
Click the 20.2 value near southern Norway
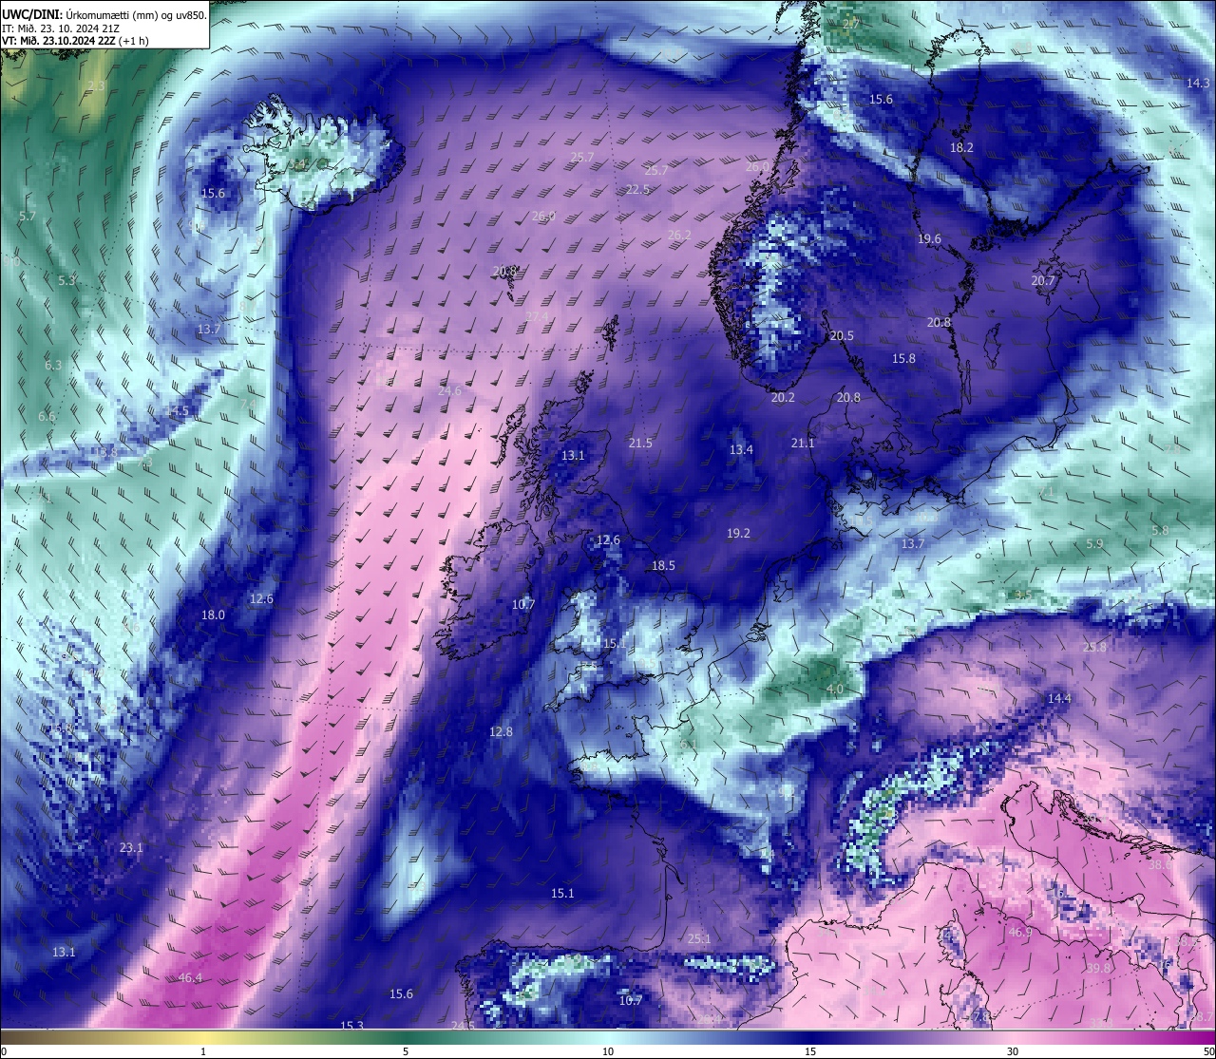click(783, 398)
